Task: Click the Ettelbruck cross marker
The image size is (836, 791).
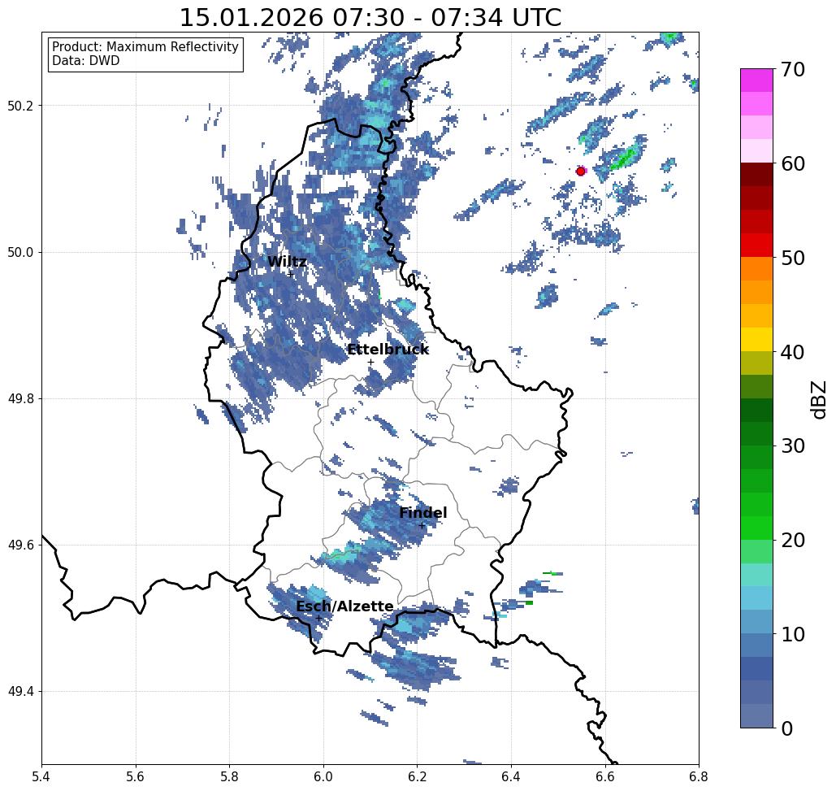Action: coord(370,362)
